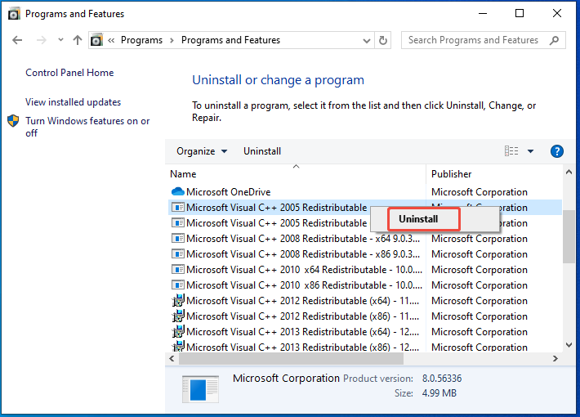Click Publisher cell of Visual C++ 2008 x64 row
The height and width of the screenshot is (417, 580).
click(x=480, y=239)
